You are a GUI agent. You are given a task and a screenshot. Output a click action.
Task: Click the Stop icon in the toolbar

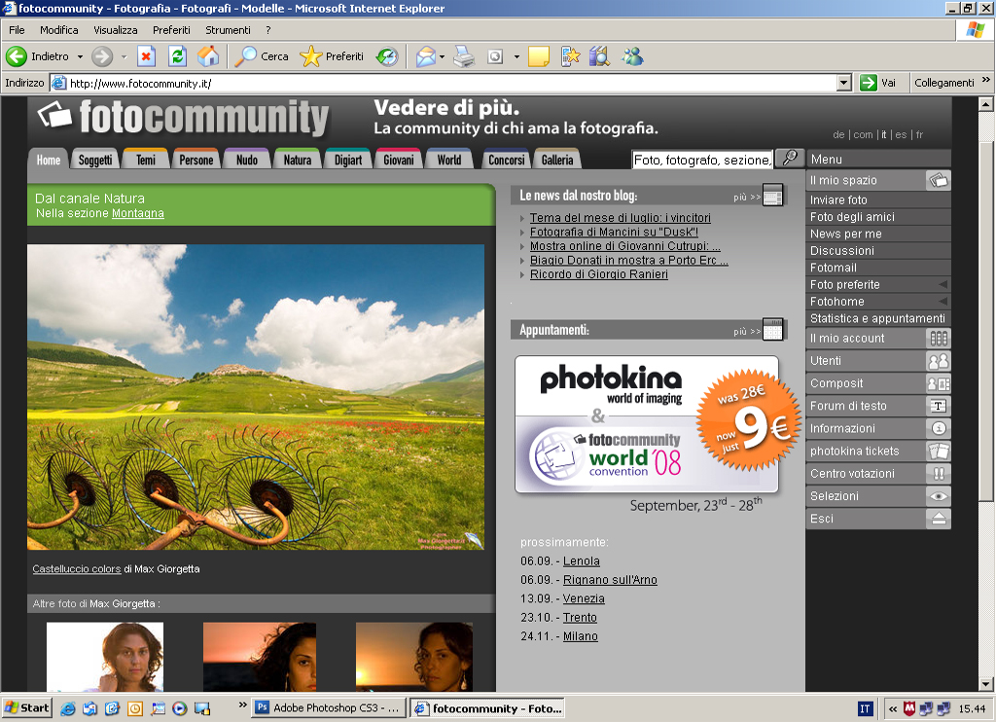point(146,56)
